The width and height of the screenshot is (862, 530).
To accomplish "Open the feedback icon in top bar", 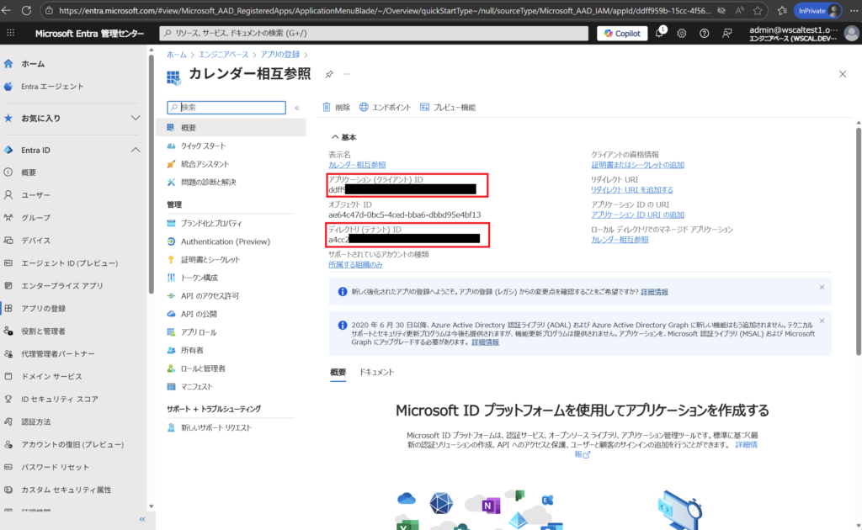I will (726, 33).
